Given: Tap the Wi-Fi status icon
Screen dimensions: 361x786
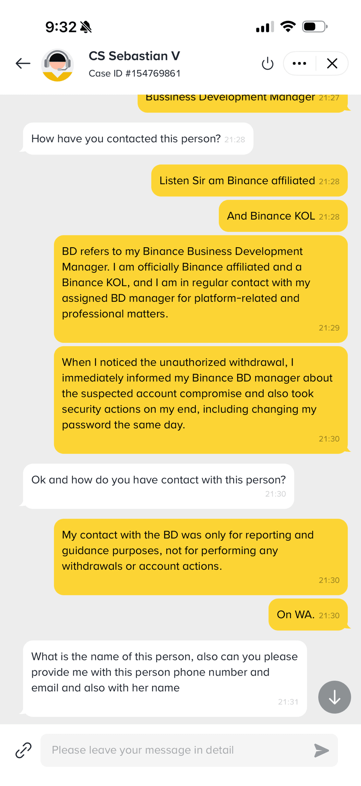Looking at the screenshot, I should point(288,27).
